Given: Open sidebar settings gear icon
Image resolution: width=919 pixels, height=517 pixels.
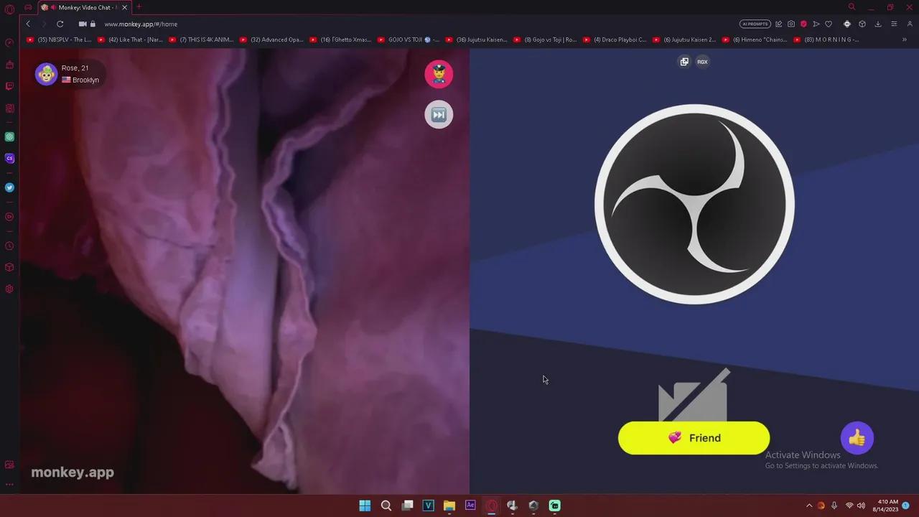Looking at the screenshot, I should pos(9,289).
